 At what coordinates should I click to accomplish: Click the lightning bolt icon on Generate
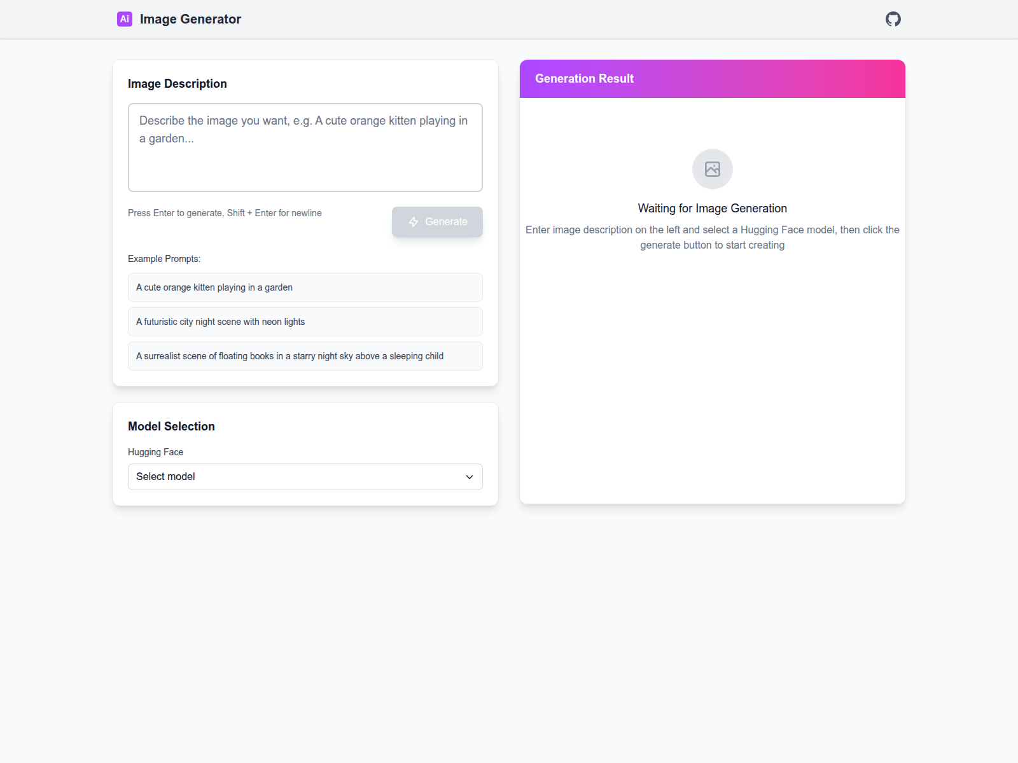click(x=414, y=222)
